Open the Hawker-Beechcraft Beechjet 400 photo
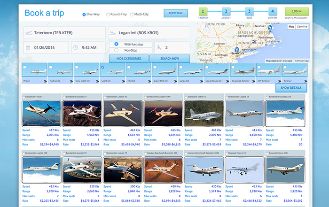 (163, 170)
